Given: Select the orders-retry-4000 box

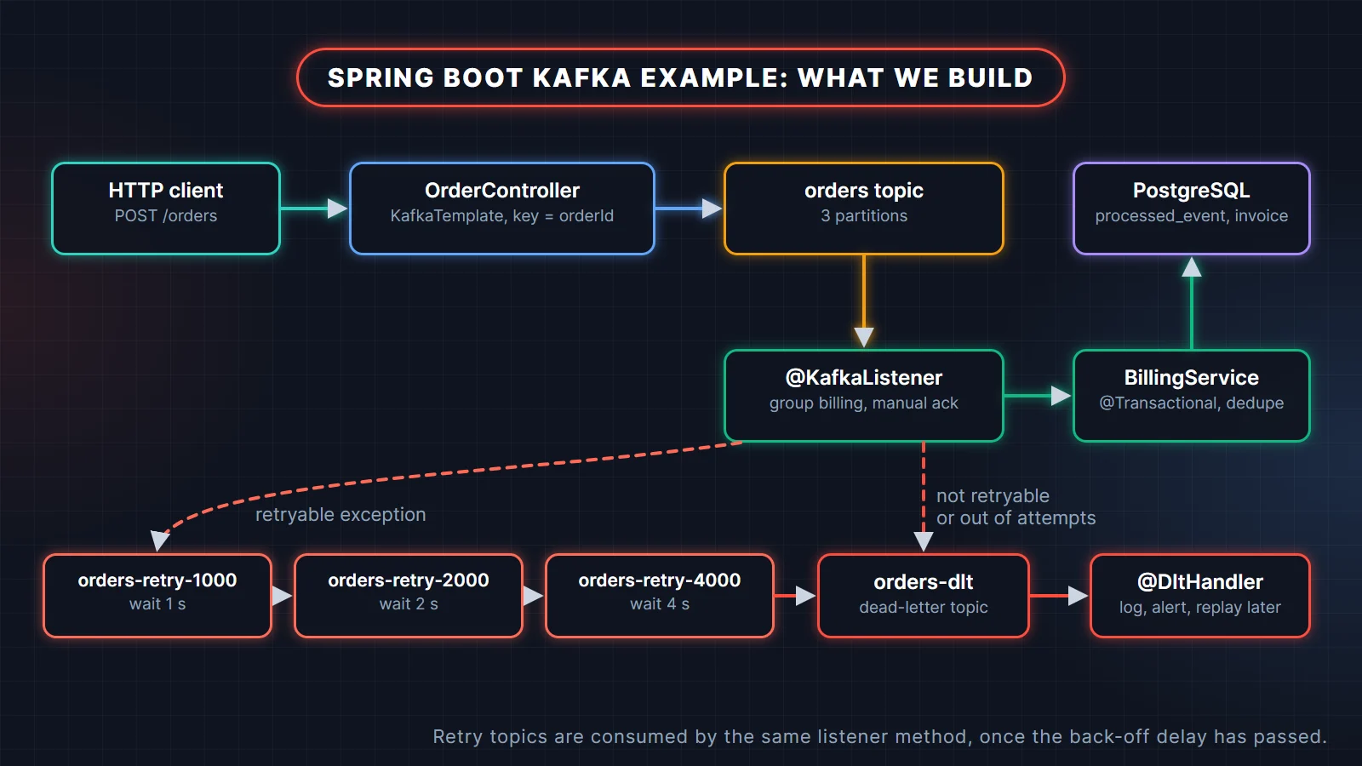Looking at the screenshot, I should click(x=660, y=596).
